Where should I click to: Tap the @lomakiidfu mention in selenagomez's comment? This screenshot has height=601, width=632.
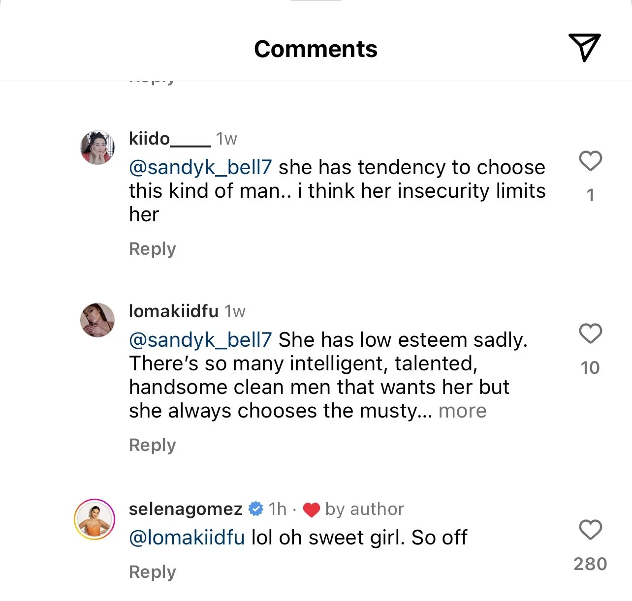(x=187, y=538)
